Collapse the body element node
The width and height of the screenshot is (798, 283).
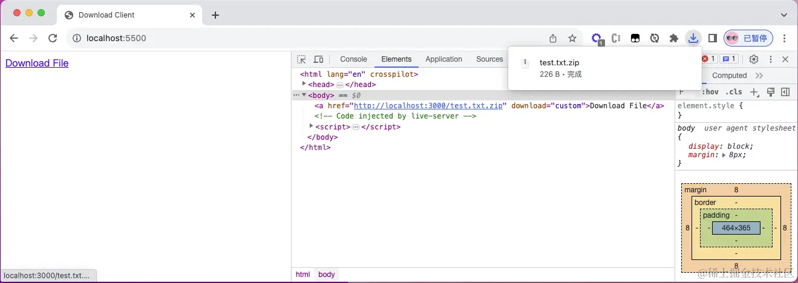click(304, 95)
